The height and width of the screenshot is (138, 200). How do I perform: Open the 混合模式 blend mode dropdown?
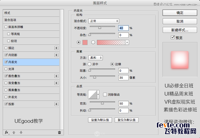click(104, 21)
